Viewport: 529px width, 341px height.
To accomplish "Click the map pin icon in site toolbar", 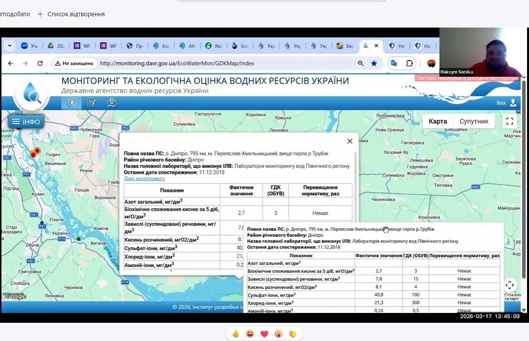I will point(71,102).
